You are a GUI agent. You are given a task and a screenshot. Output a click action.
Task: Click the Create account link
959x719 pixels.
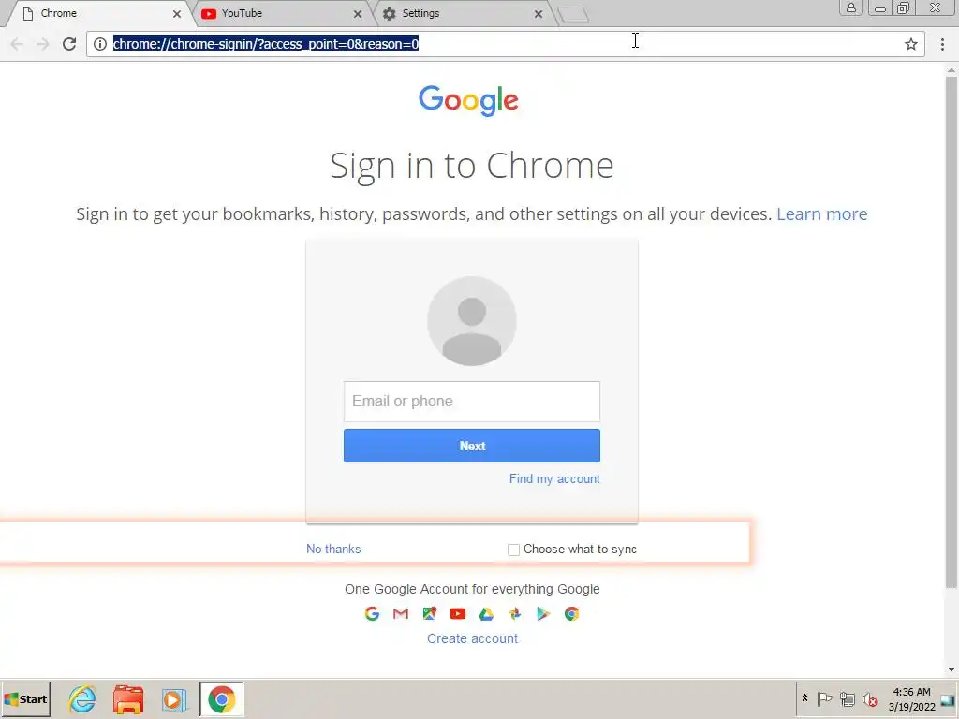pyautogui.click(x=472, y=638)
